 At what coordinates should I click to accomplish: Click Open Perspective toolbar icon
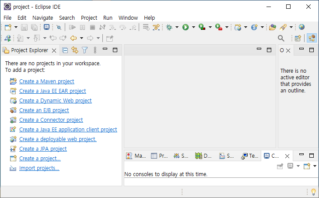tap(298, 38)
